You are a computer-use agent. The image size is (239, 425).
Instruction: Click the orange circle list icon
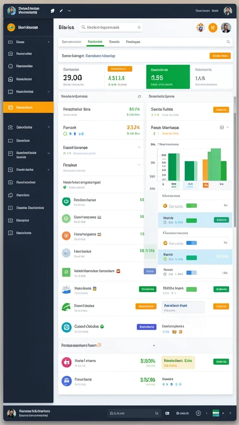(x=66, y=236)
